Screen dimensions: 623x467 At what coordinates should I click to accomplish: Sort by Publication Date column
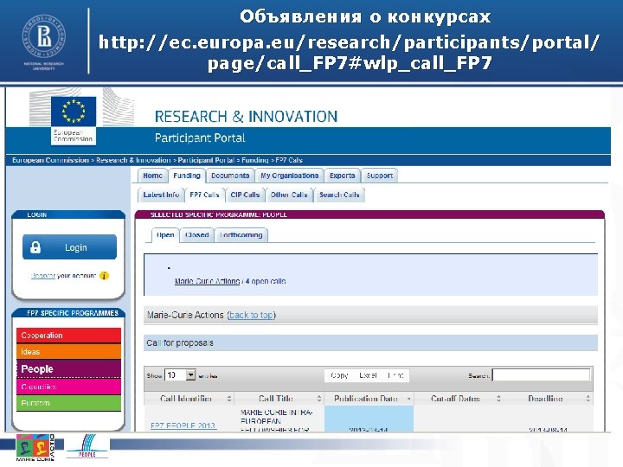click(x=369, y=399)
